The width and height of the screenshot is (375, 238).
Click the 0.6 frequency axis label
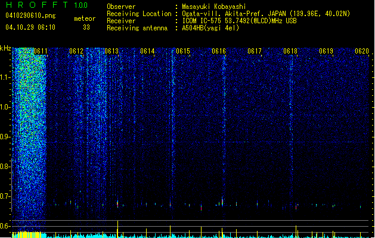coord(5,226)
